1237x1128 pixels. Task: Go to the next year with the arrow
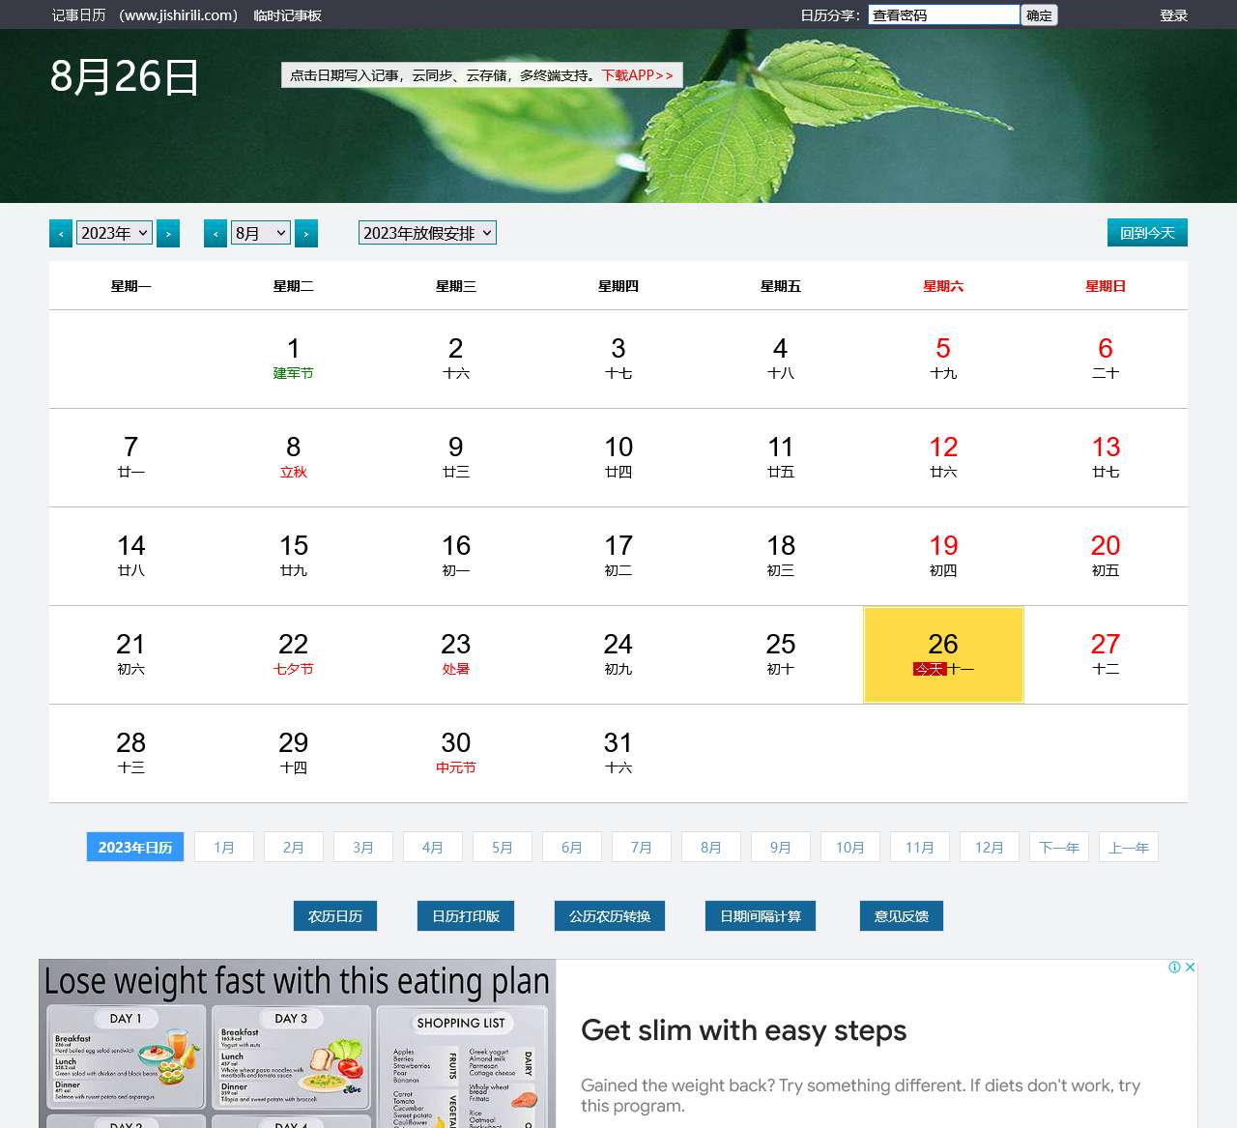(x=168, y=233)
